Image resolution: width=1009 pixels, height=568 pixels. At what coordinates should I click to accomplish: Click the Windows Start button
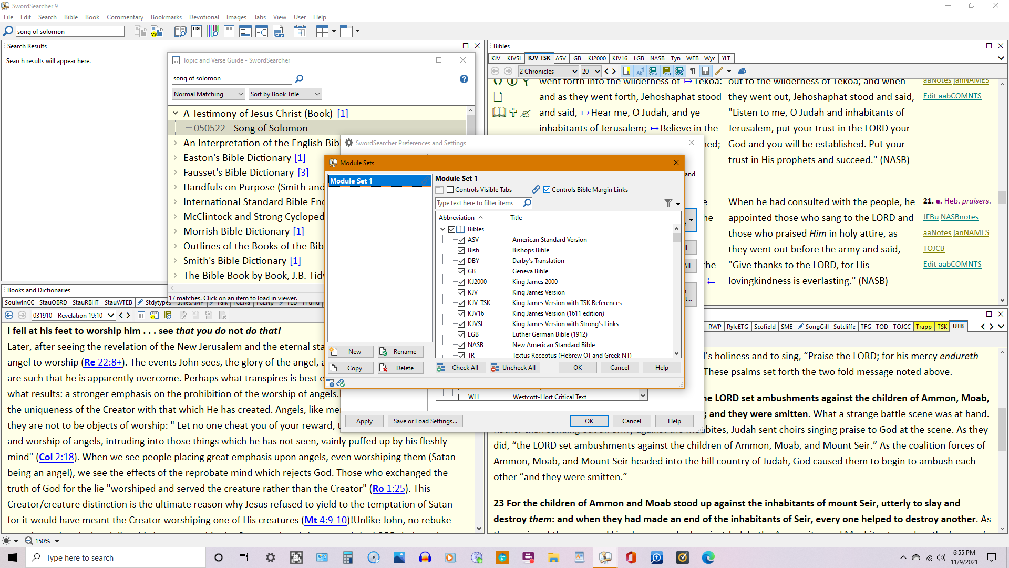(13, 557)
